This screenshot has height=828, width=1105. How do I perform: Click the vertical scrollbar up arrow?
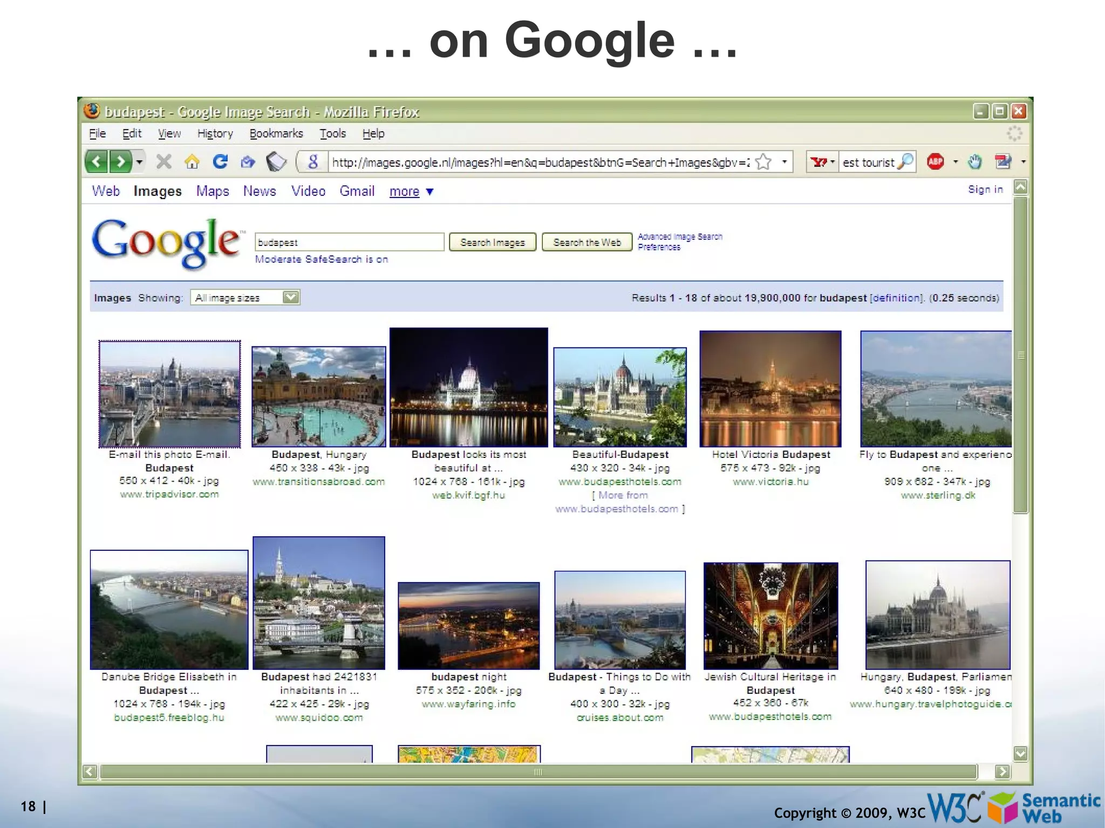[1020, 187]
